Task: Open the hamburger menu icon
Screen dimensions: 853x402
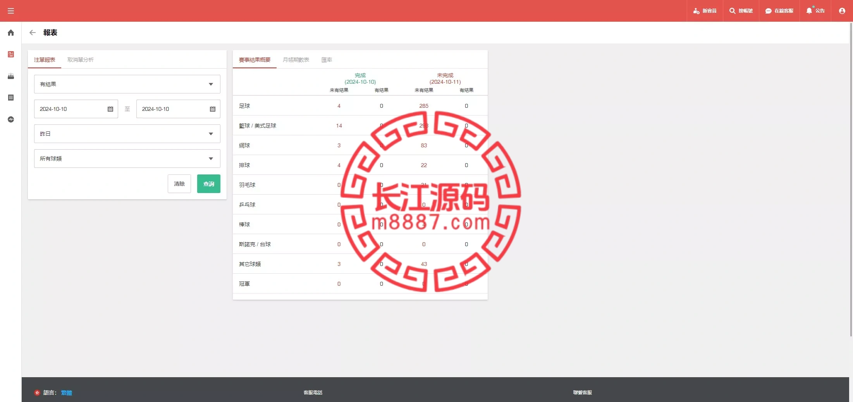Action: click(x=11, y=11)
